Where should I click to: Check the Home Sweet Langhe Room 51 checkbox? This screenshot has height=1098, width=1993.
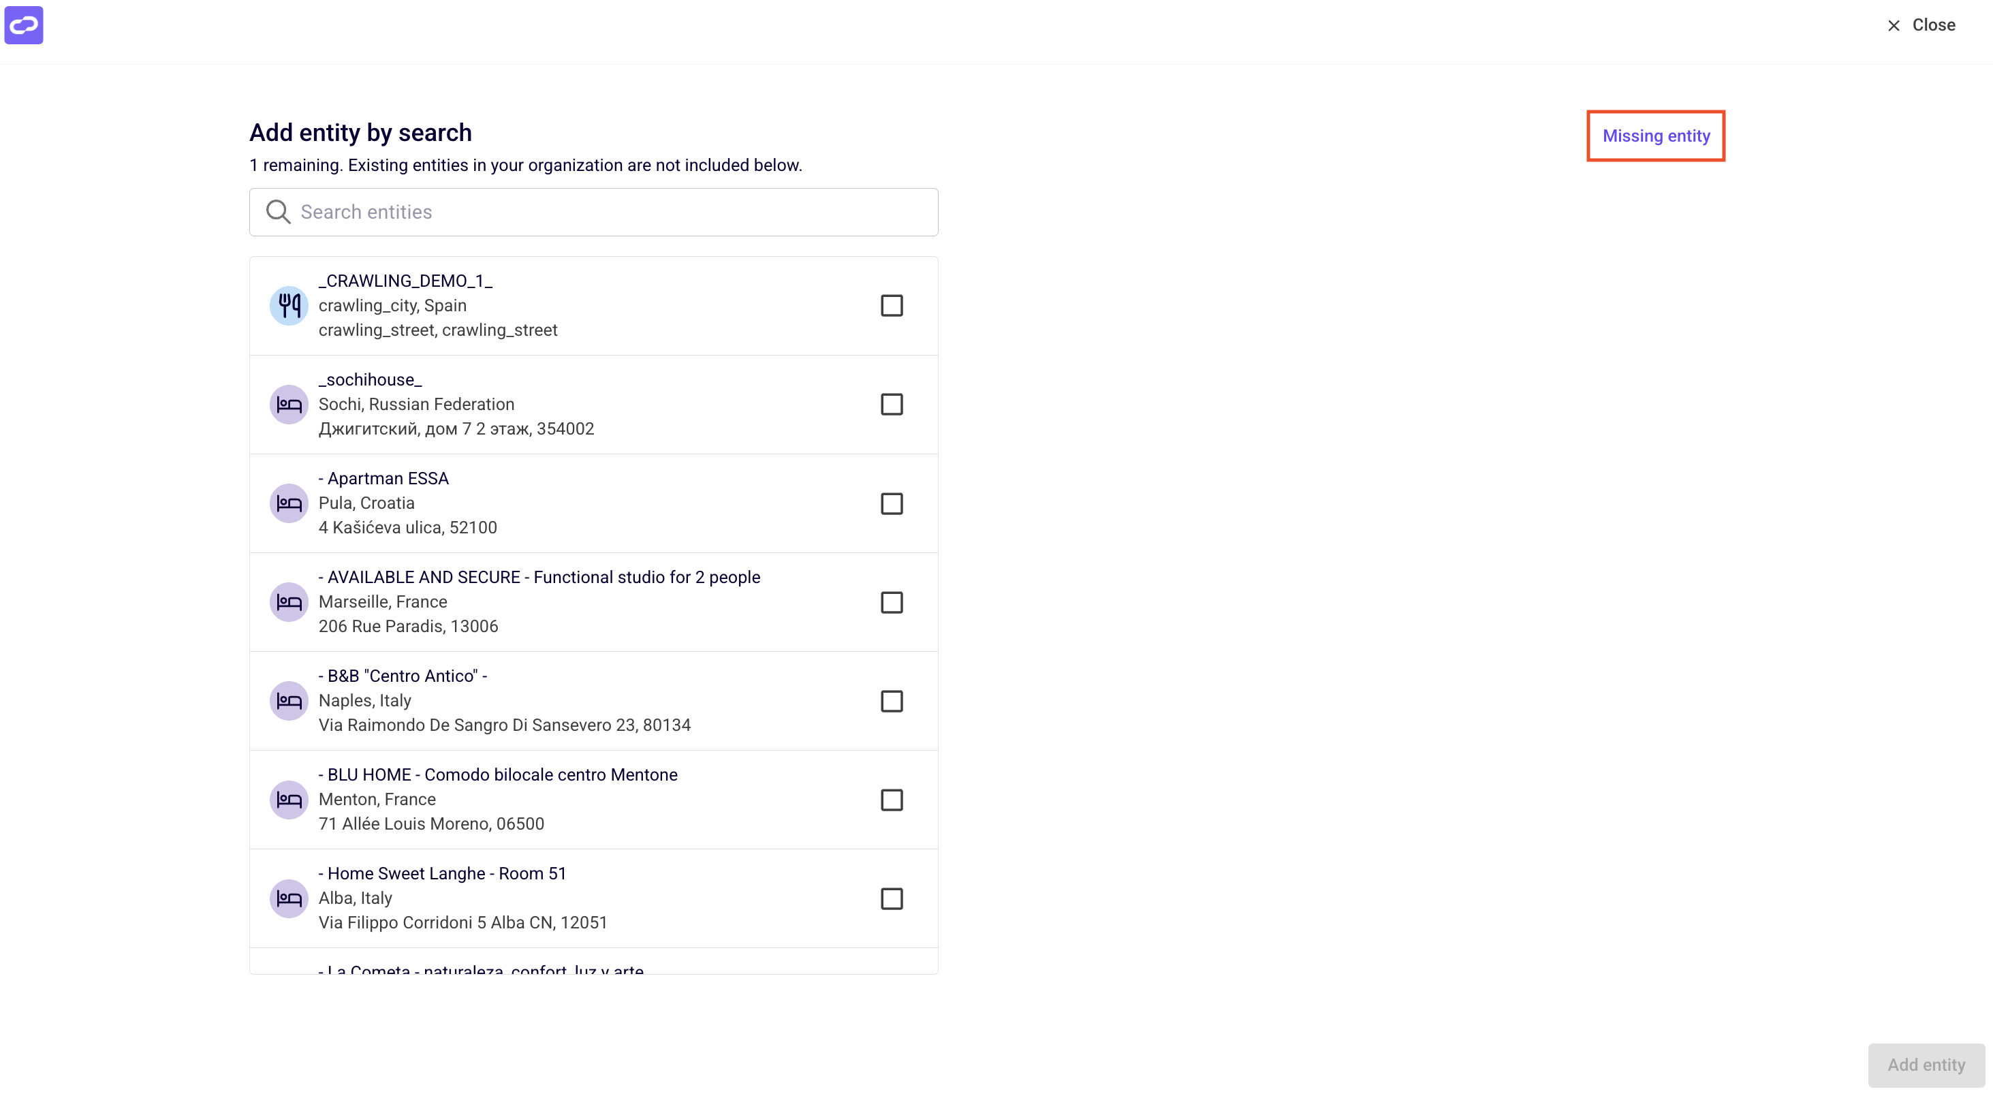point(892,899)
